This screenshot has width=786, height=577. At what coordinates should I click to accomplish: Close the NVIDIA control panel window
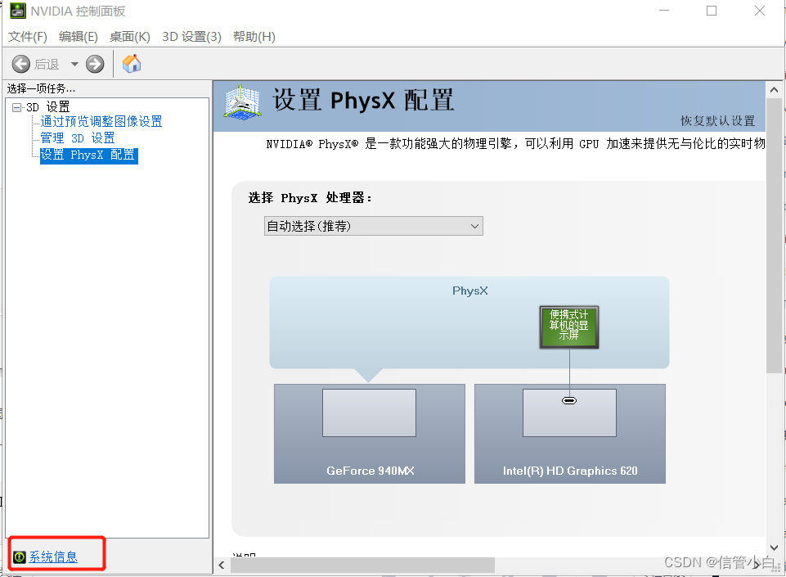760,11
